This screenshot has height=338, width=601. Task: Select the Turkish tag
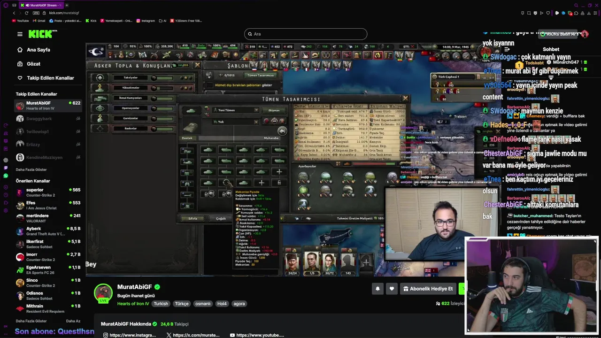(161, 304)
